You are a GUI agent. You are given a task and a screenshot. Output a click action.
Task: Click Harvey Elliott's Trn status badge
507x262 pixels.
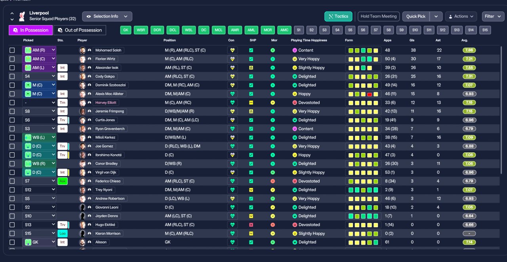pos(63,103)
